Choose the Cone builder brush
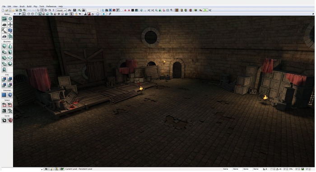 pyautogui.click(x=10, y=46)
